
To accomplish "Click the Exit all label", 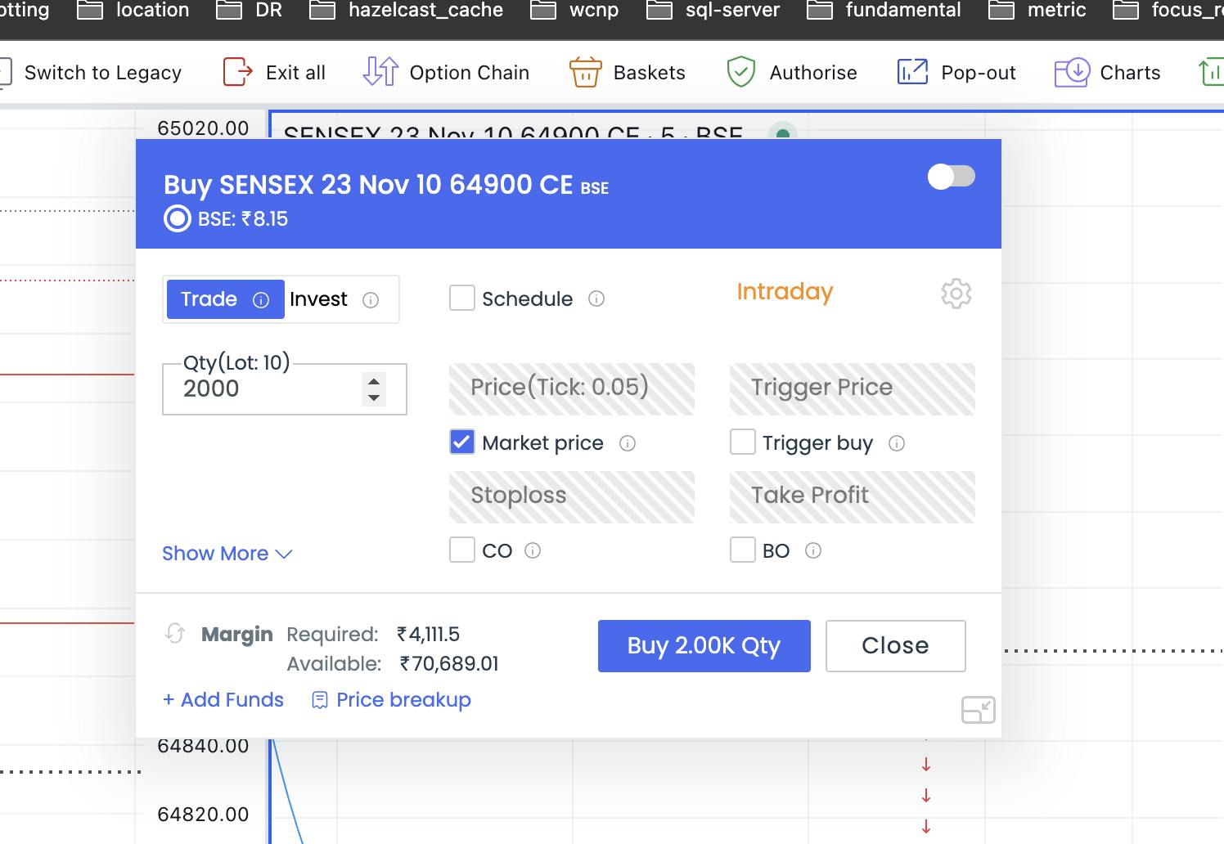I will 295,73.
